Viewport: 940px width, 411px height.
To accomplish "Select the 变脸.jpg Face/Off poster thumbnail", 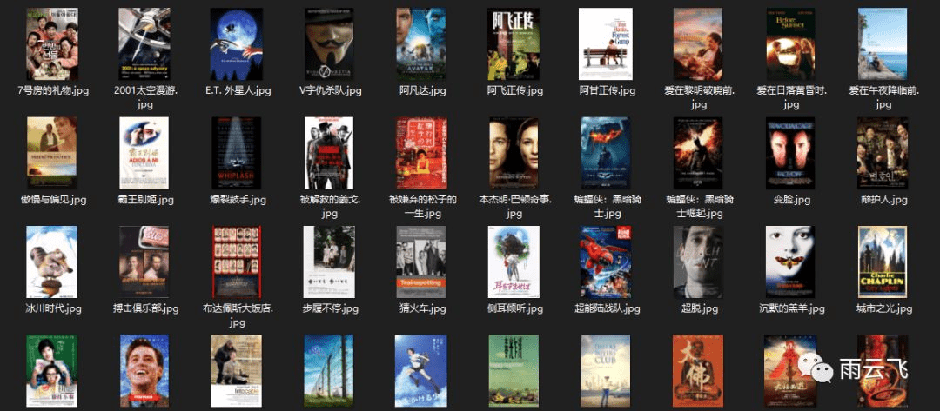I will (x=790, y=153).
